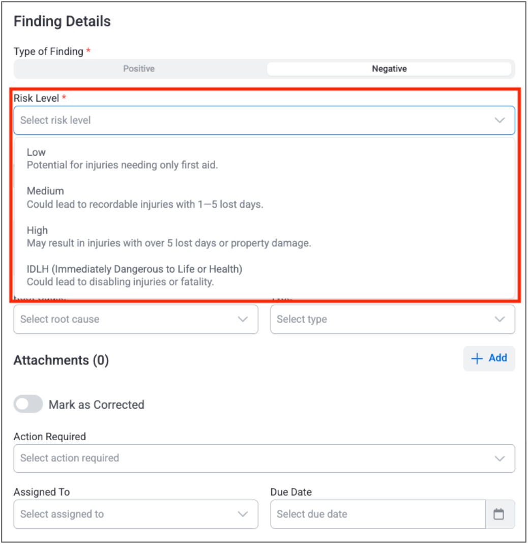Click the plus icon for attachments
This screenshot has width=528, height=544.
tap(477, 359)
